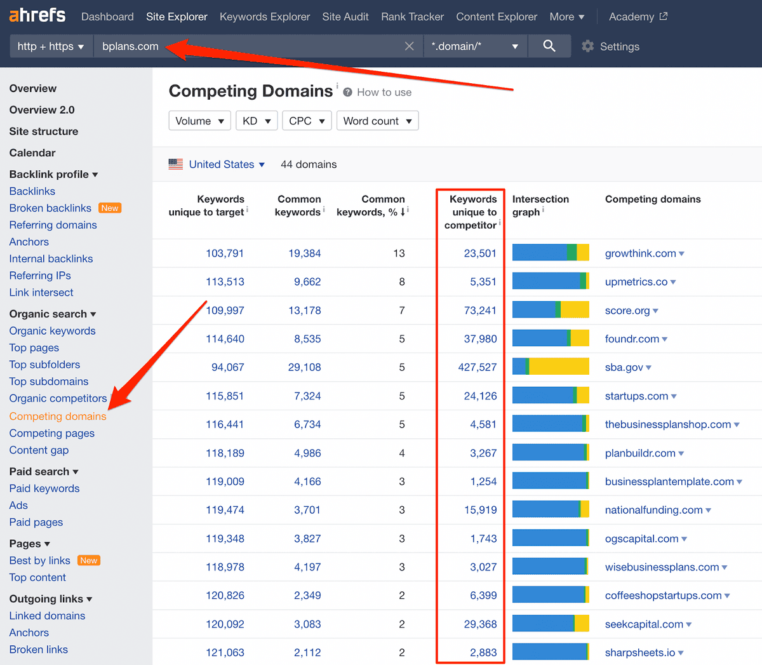
Task: Click intersection graph bar for sba.gov
Action: [551, 366]
